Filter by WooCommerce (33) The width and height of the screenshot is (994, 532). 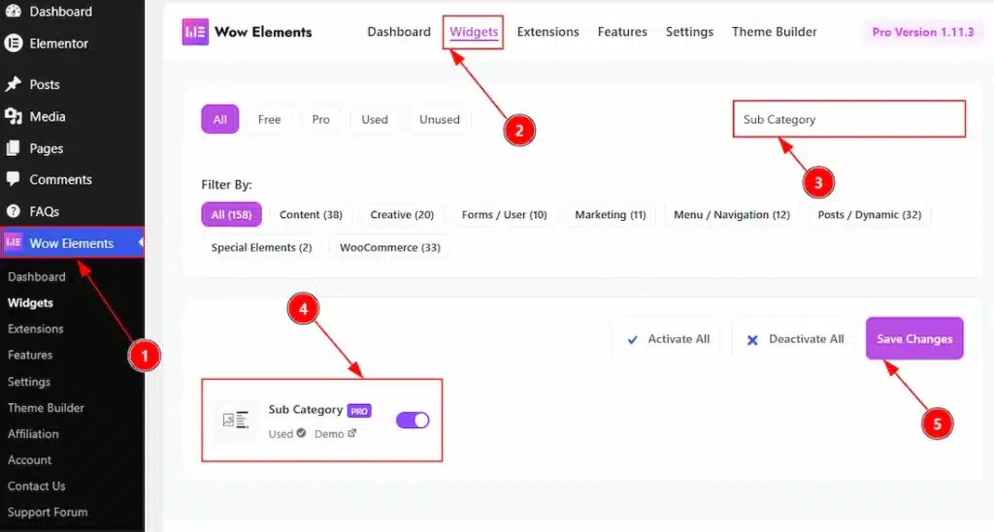390,247
